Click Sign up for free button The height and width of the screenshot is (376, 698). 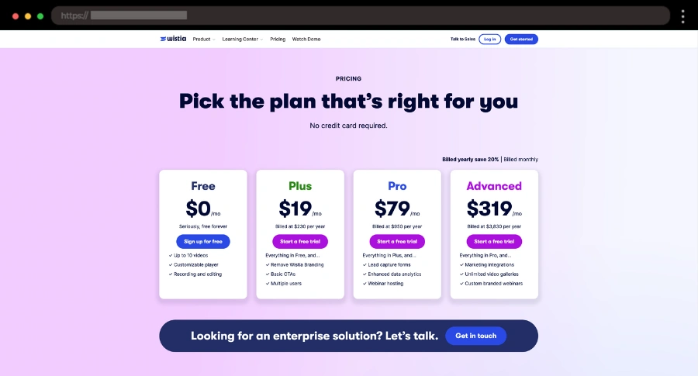(x=203, y=241)
